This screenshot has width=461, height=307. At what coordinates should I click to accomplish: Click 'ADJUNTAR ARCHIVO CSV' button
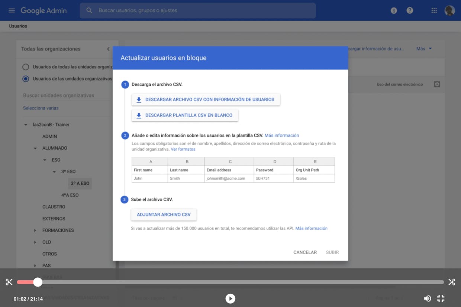coord(164,215)
